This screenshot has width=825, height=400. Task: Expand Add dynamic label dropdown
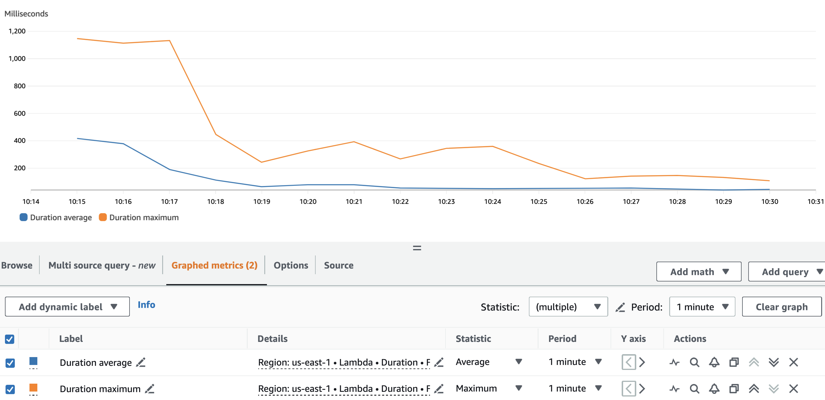(x=67, y=307)
